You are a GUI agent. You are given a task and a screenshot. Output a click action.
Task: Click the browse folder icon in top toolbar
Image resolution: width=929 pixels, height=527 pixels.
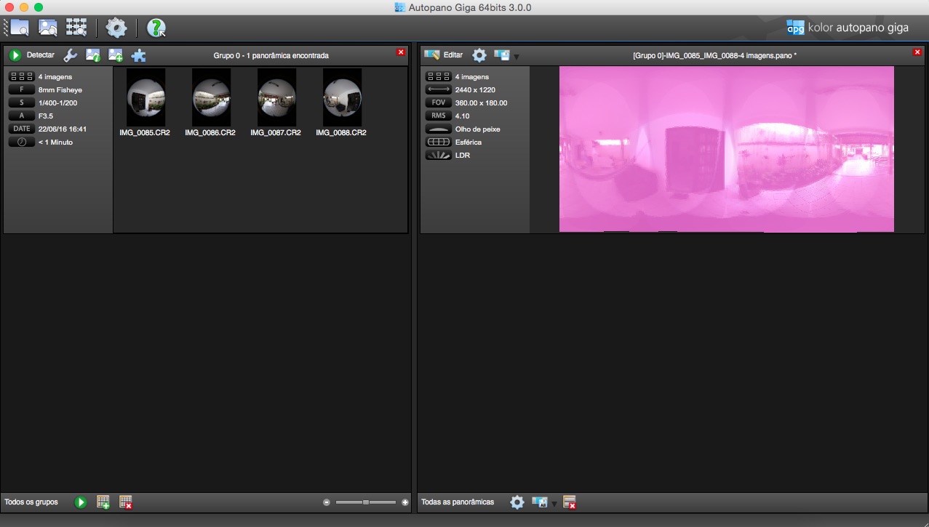point(19,28)
